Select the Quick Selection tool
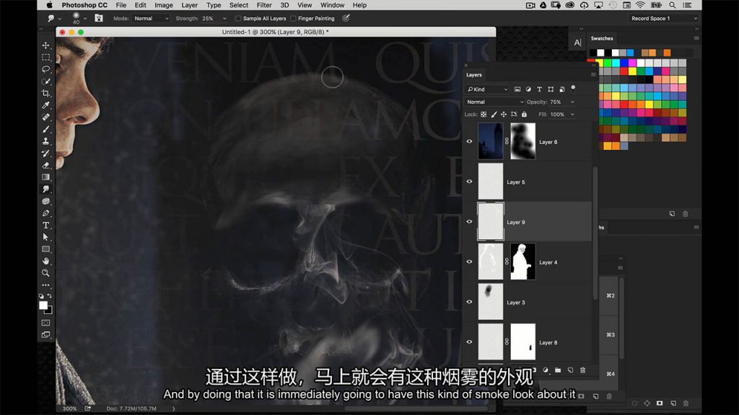The image size is (739, 415). tap(45, 81)
